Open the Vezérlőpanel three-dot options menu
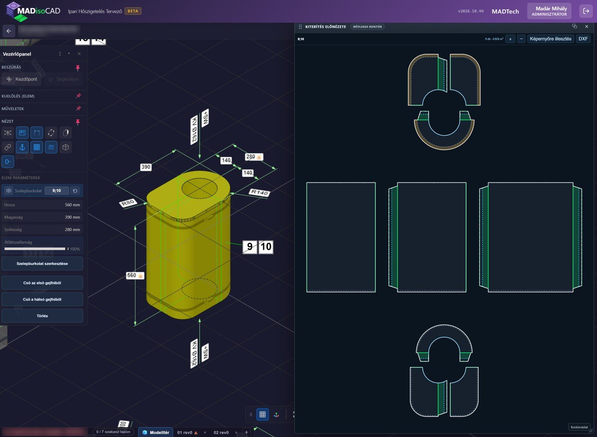This screenshot has width=597, height=437. (60, 54)
